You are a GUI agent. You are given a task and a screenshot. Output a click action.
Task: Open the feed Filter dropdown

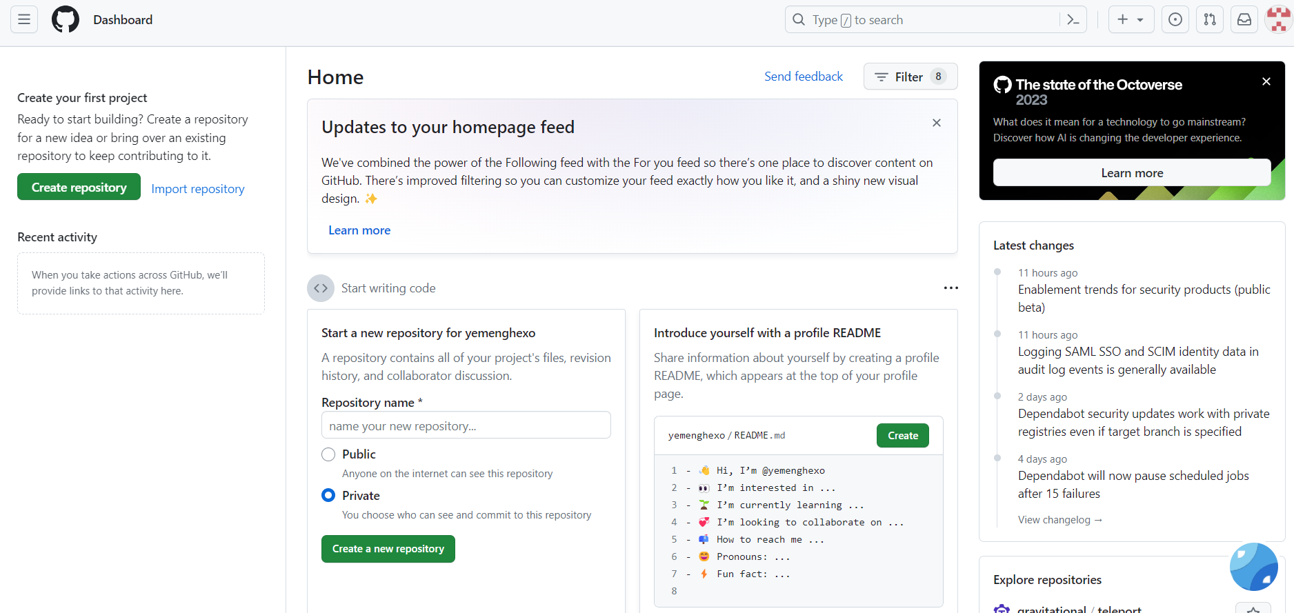coord(910,77)
